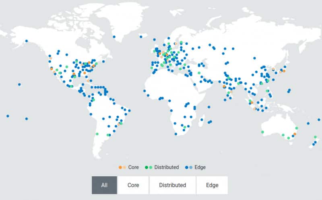Select the green dot on Australia's west coast
This screenshot has height=200, width=322.
pos(262,132)
